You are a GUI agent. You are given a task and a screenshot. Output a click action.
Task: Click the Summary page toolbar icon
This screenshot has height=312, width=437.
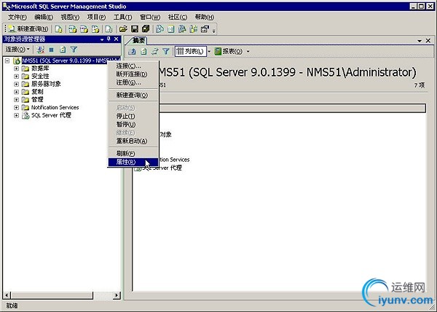click(x=171, y=28)
